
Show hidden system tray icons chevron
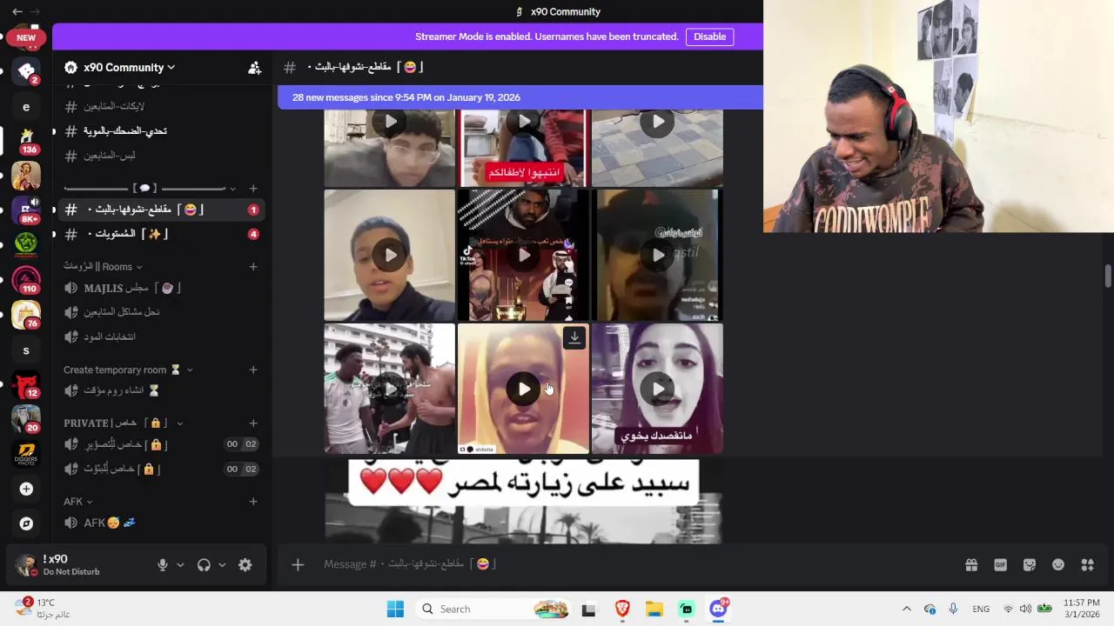pos(906,609)
